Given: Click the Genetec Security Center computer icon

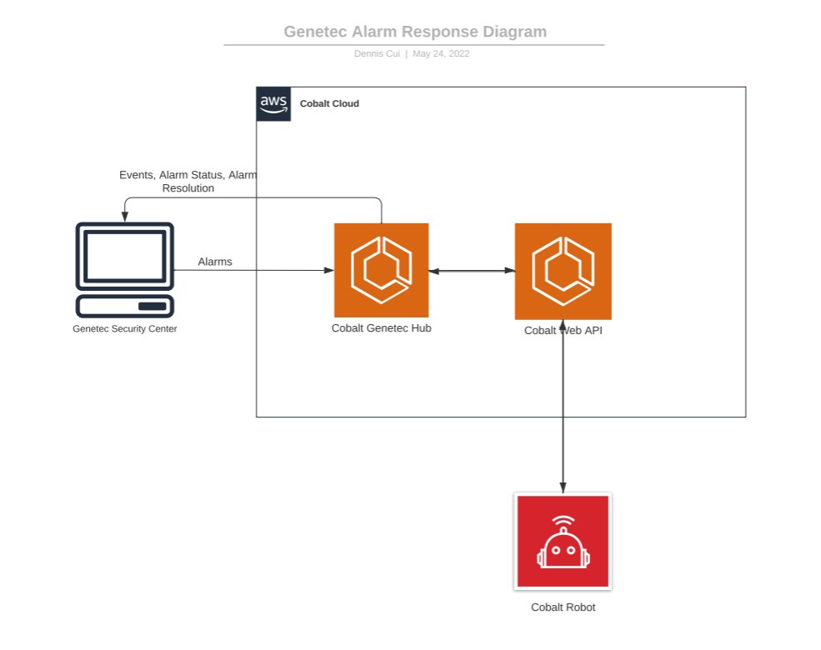Looking at the screenshot, I should [x=125, y=270].
